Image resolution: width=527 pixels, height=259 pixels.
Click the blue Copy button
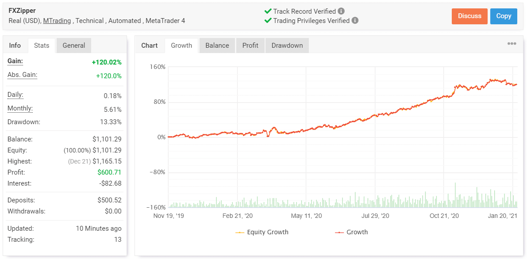coord(504,16)
